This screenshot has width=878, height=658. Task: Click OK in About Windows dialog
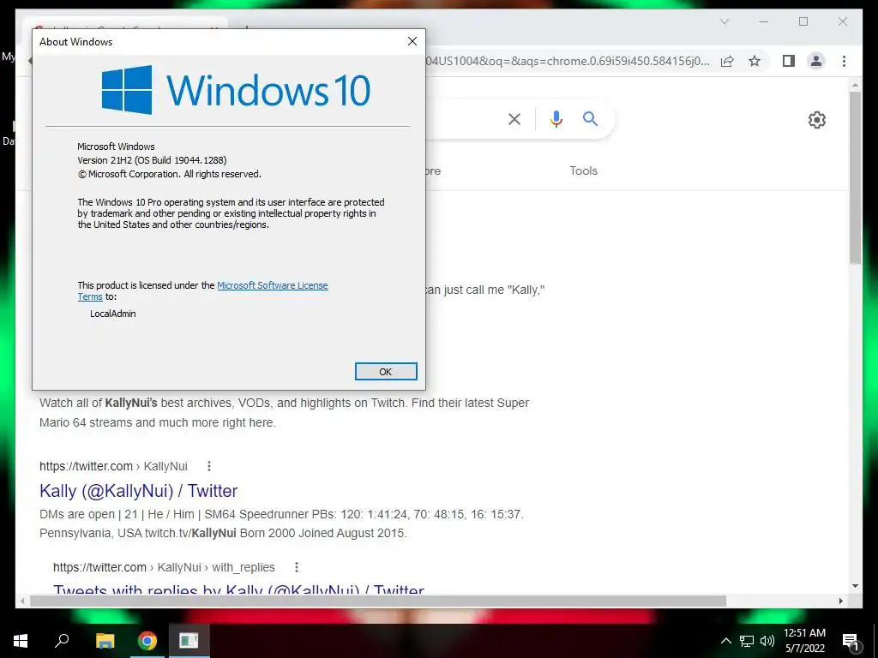(386, 372)
